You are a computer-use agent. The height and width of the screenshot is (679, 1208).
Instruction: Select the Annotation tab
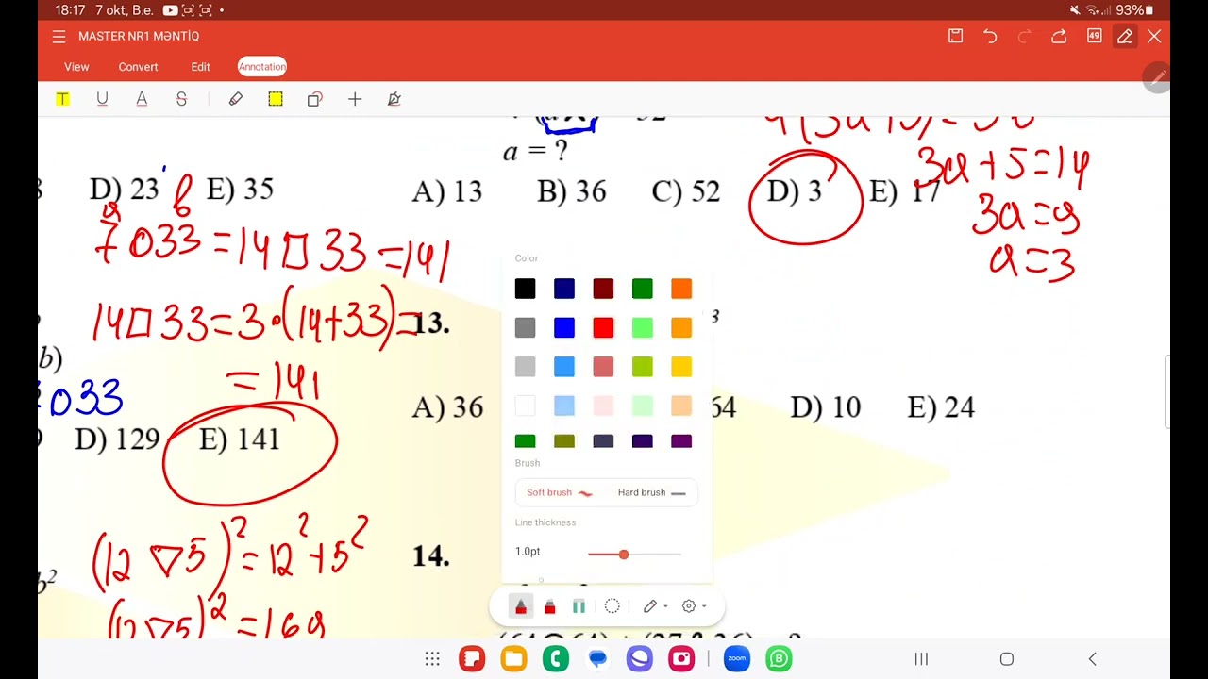pyautogui.click(x=262, y=67)
